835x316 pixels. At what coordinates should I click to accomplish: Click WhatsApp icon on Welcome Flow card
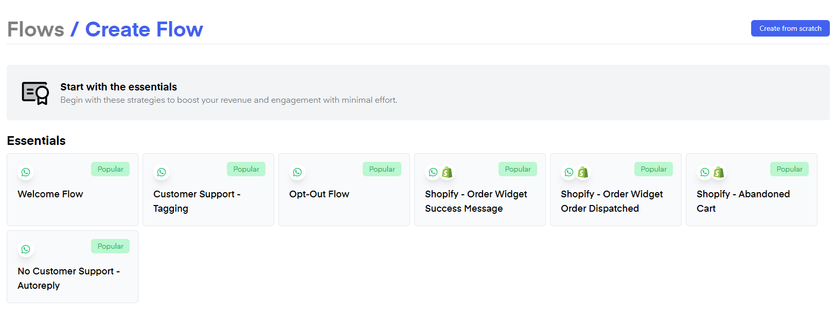point(26,172)
